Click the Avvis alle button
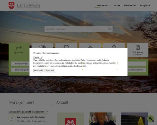 coord(50,71)
